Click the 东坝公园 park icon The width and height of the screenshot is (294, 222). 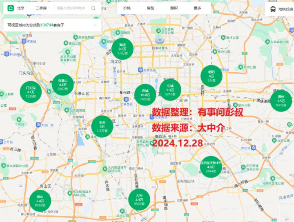pyautogui.click(x=241, y=67)
